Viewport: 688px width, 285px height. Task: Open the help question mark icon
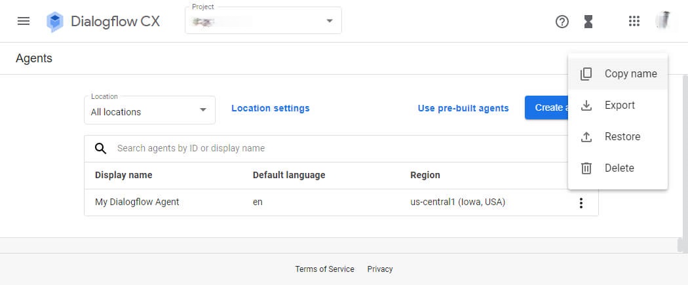(x=562, y=22)
